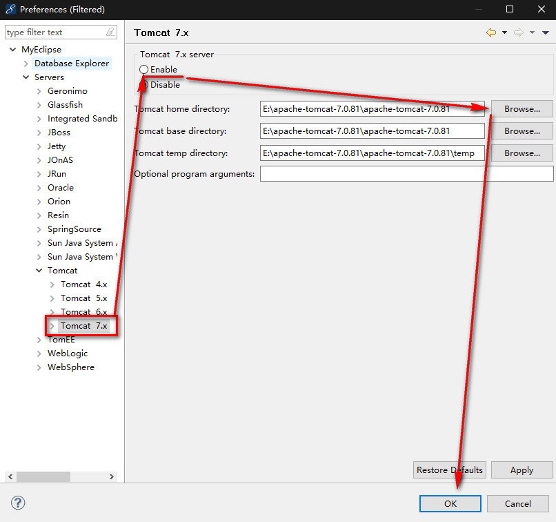Click the help question mark icon
The height and width of the screenshot is (522, 556).
point(18,503)
